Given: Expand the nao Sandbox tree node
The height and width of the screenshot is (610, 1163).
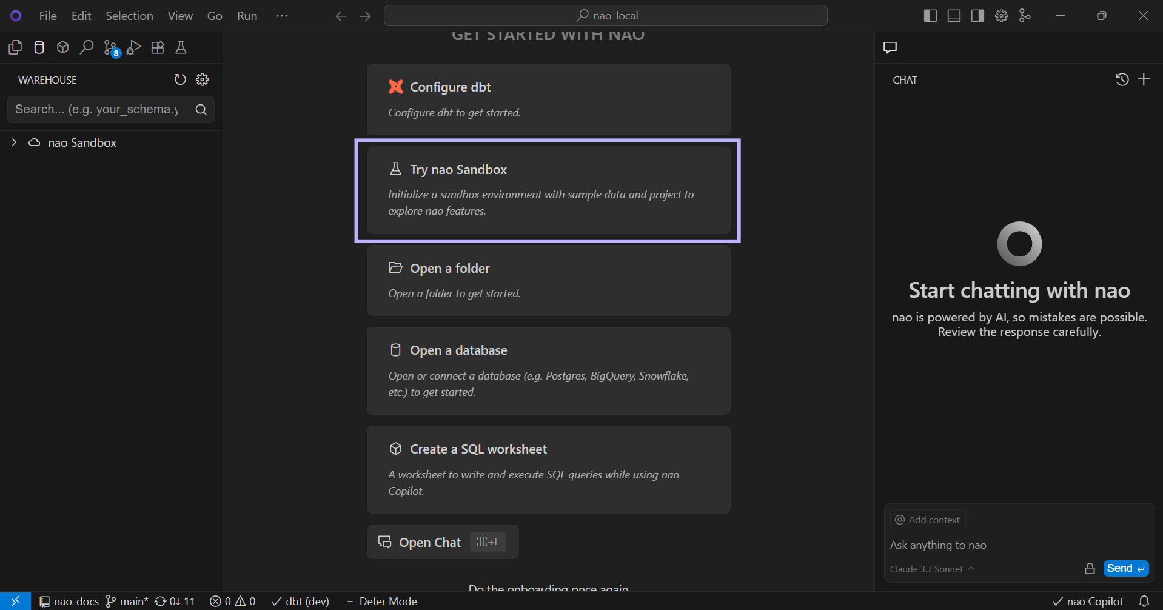Looking at the screenshot, I should coord(14,142).
